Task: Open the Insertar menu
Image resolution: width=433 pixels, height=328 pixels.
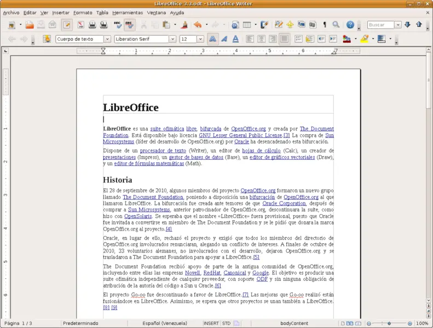Action: (61, 13)
